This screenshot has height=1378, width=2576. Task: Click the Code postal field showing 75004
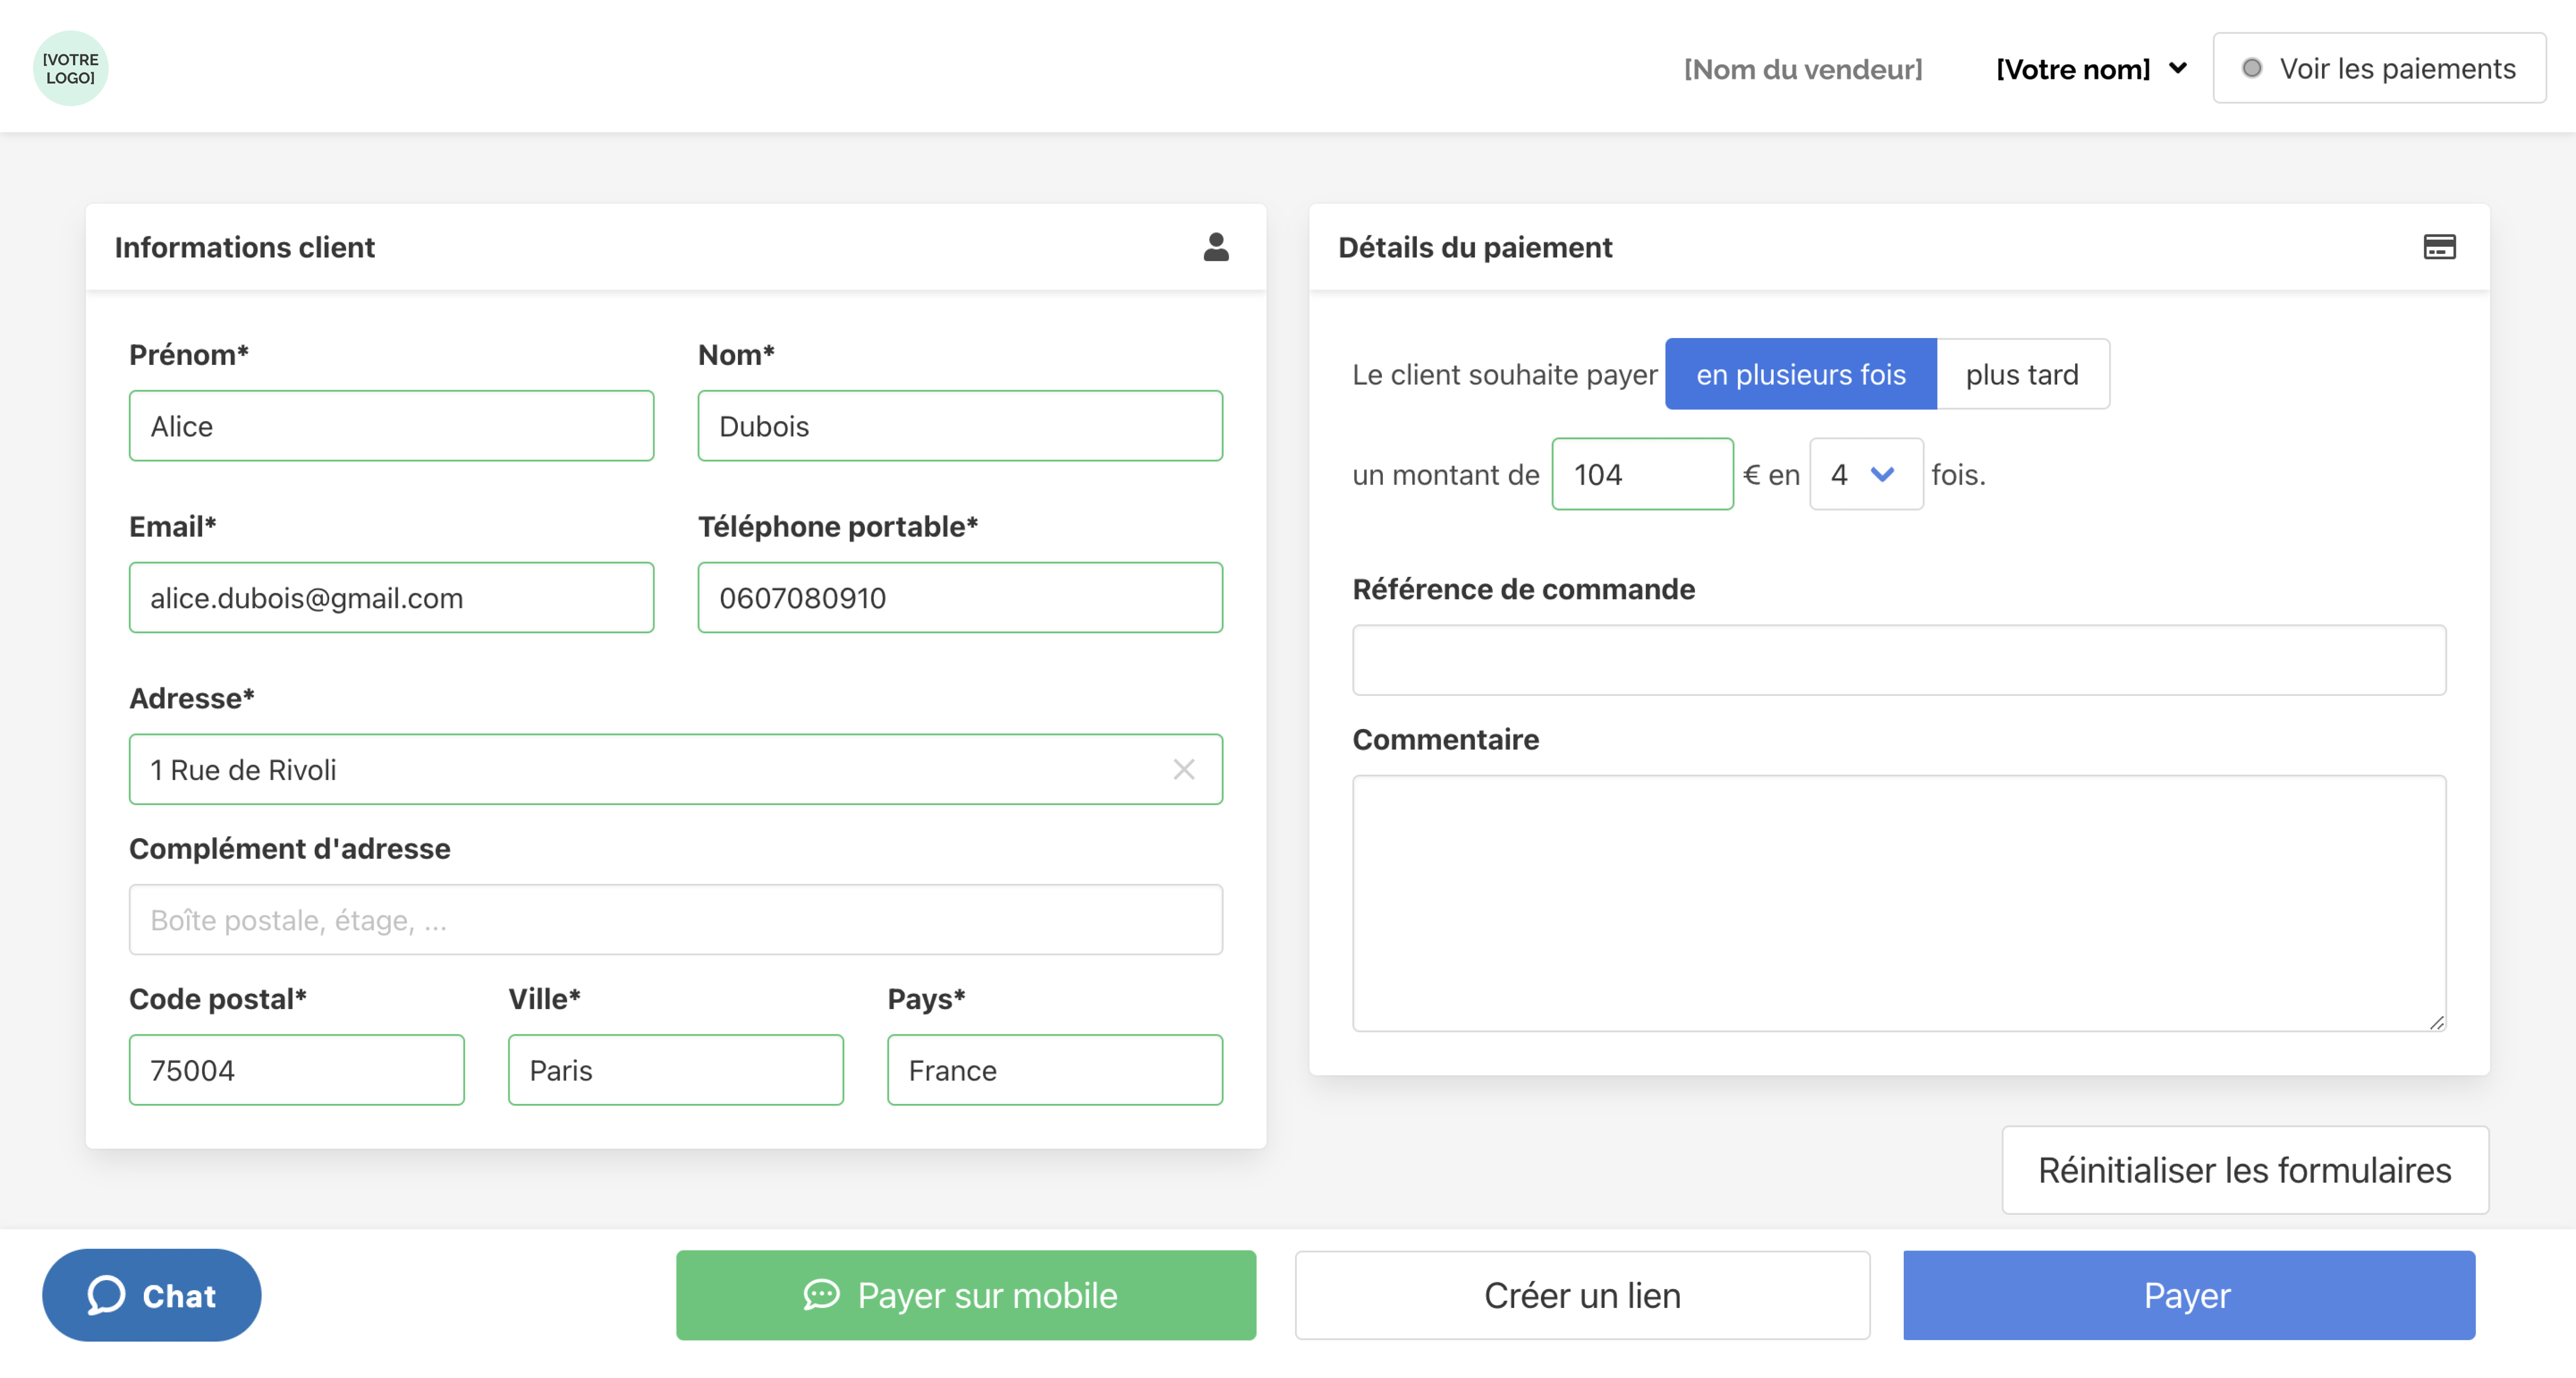(x=297, y=1070)
